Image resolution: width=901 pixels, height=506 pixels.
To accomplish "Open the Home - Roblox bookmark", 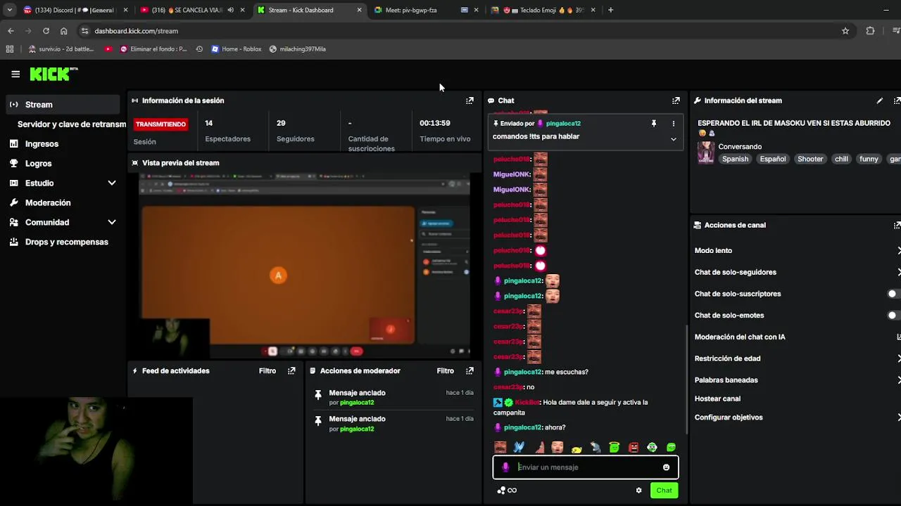I will (237, 49).
